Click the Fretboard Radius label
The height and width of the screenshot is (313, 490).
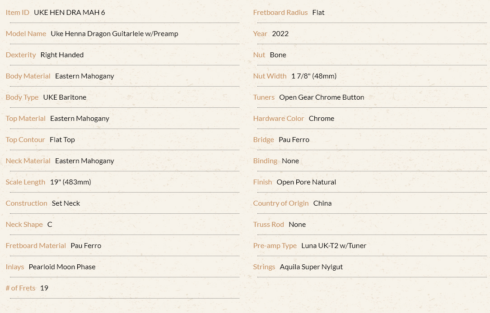pos(280,13)
